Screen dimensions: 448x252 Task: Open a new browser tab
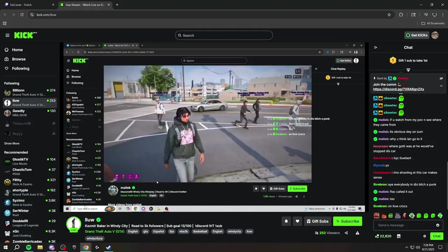click(x=117, y=5)
